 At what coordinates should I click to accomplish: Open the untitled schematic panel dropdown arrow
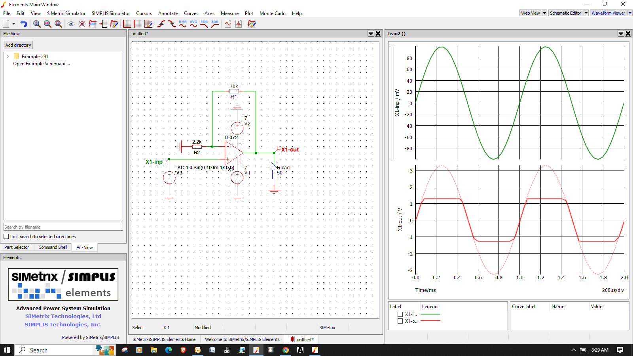(x=371, y=34)
